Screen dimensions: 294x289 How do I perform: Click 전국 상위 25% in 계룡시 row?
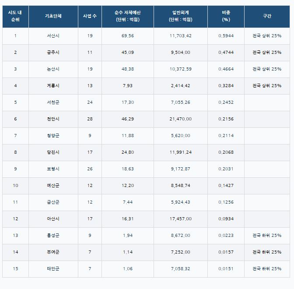click(x=267, y=86)
